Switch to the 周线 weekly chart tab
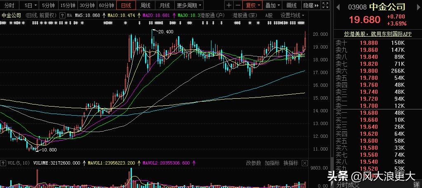 pos(145,5)
